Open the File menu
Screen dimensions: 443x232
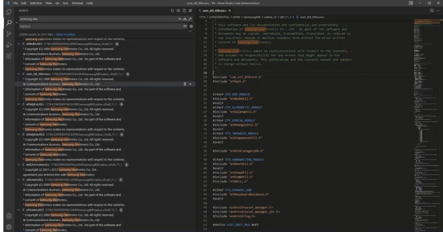pyautogui.click(x=15, y=3)
